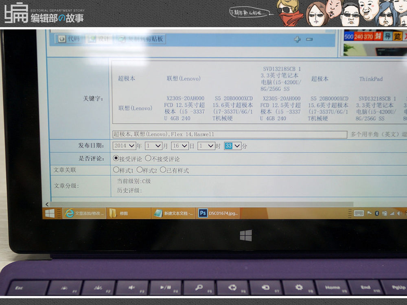Screen dimensions: 407x305
Task: Click the 导 guide button
Action: 387,36
